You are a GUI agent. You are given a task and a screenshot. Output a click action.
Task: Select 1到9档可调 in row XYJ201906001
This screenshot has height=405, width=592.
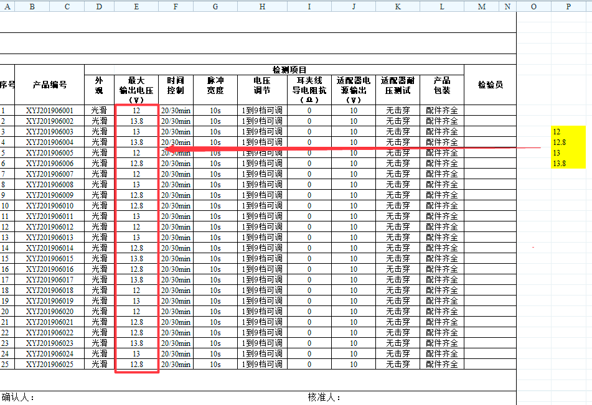pyautogui.click(x=263, y=111)
